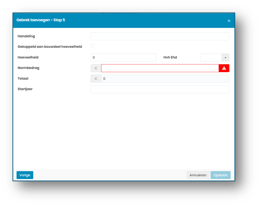This screenshot has width=260, height=206.
Task: Close the Gebrek toevoegen dialog
Action: [x=229, y=21]
